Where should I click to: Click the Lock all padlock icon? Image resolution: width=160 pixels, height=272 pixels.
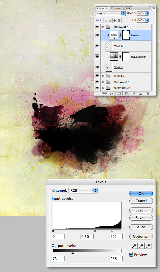(119, 21)
